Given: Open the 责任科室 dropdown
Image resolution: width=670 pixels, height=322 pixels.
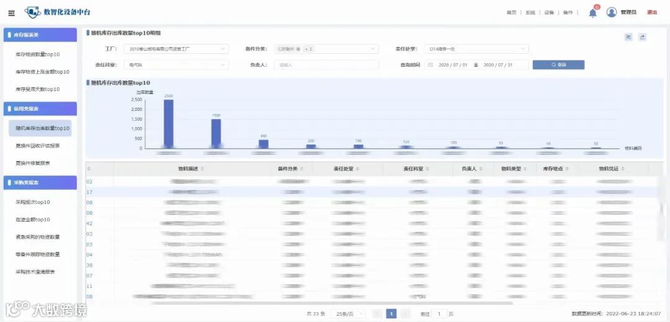Looking at the screenshot, I should pos(176,65).
